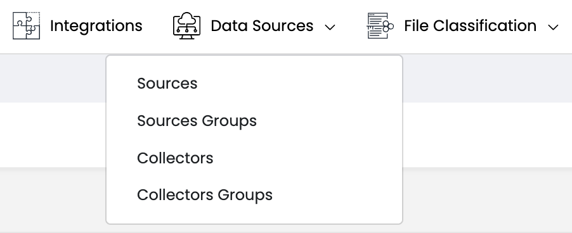The width and height of the screenshot is (572, 233).
Task: Show File Classification submenu using its arrow
Action: (x=553, y=27)
